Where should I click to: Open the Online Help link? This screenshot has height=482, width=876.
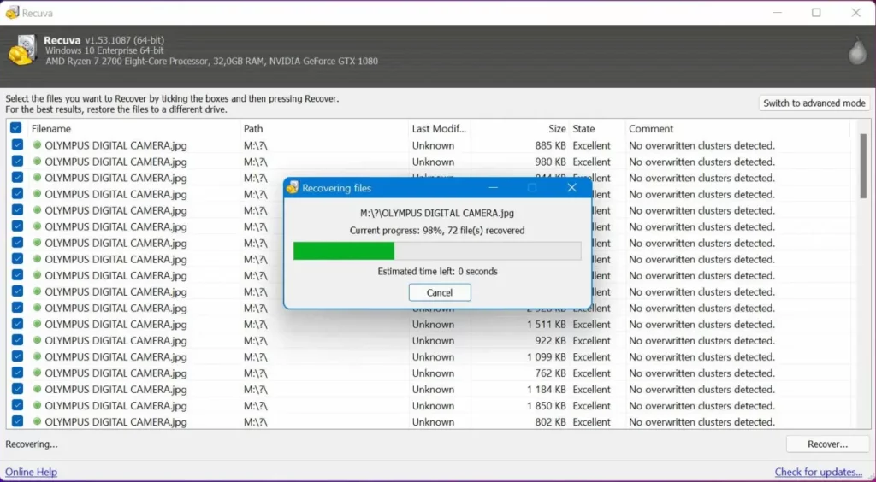32,472
